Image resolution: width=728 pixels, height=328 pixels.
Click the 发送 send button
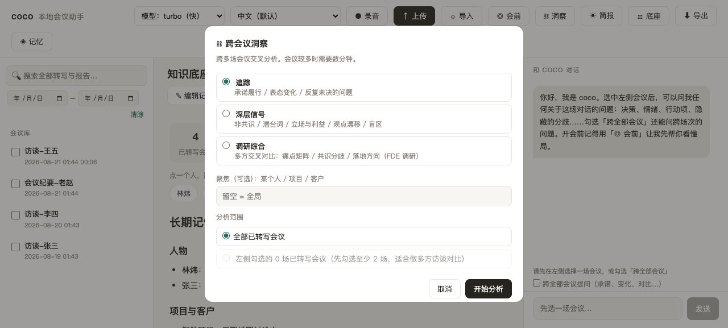tap(703, 309)
